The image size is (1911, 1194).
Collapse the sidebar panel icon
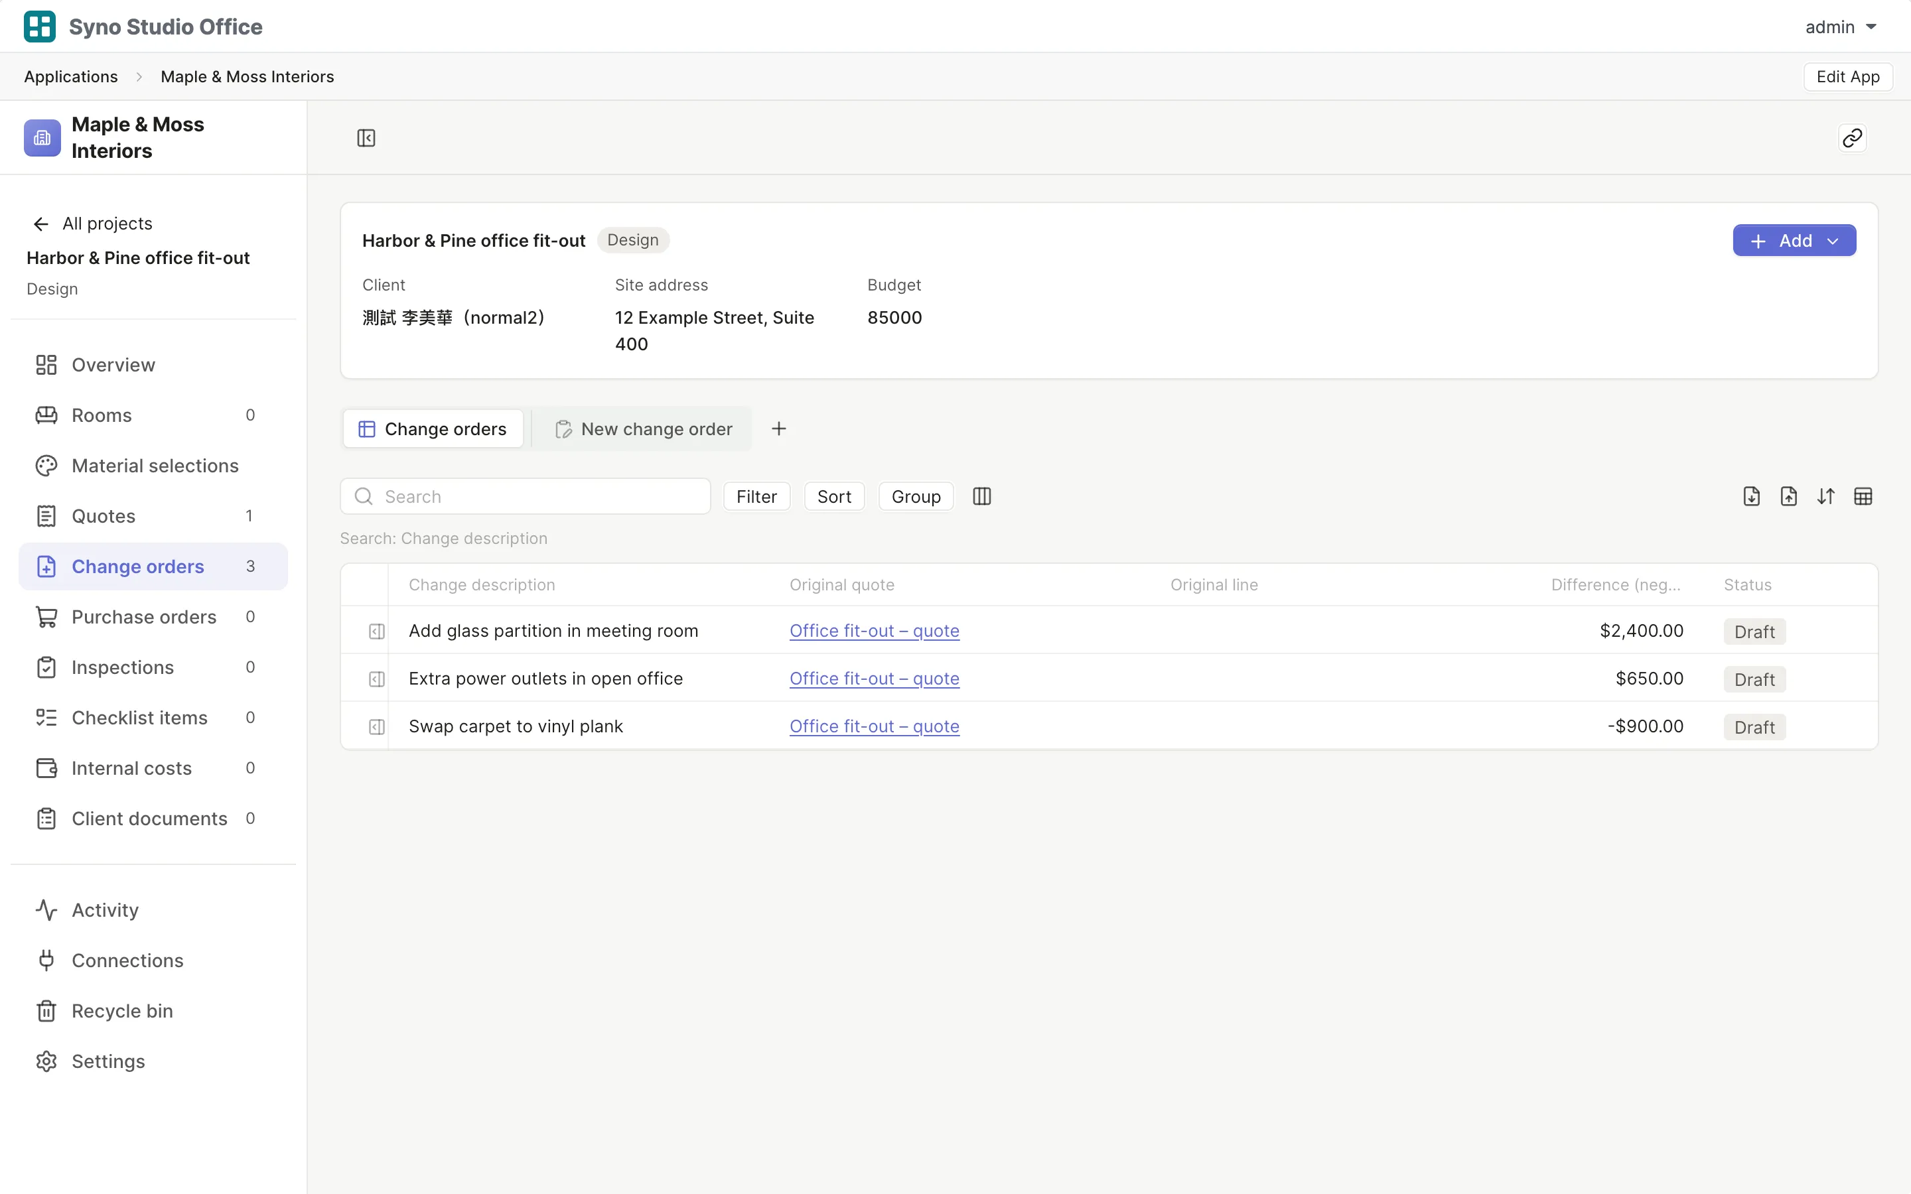pos(366,138)
